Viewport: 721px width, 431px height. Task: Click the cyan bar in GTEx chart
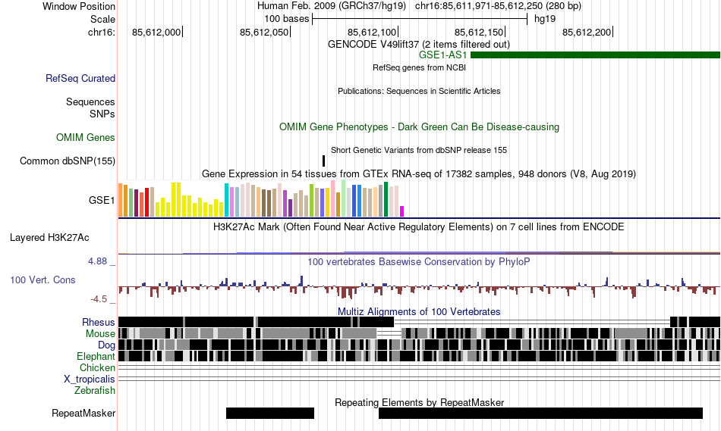click(226, 200)
